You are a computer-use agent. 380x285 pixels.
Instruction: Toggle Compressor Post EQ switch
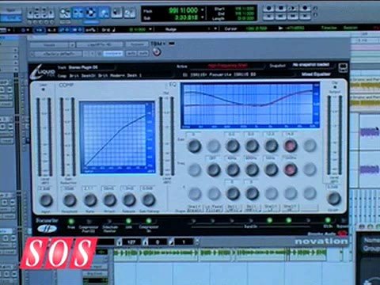[x=89, y=221]
